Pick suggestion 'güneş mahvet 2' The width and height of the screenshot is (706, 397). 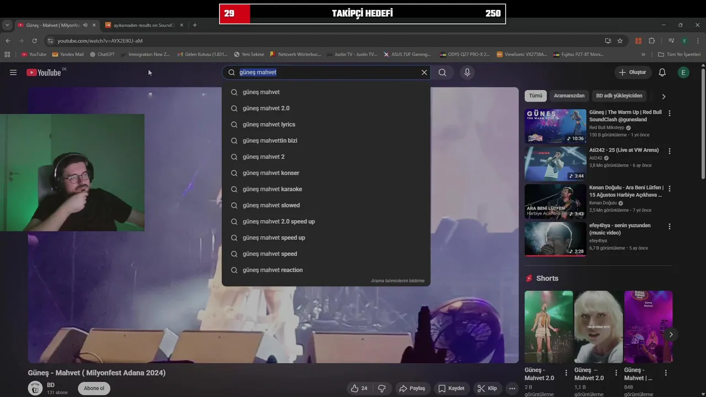(x=326, y=157)
